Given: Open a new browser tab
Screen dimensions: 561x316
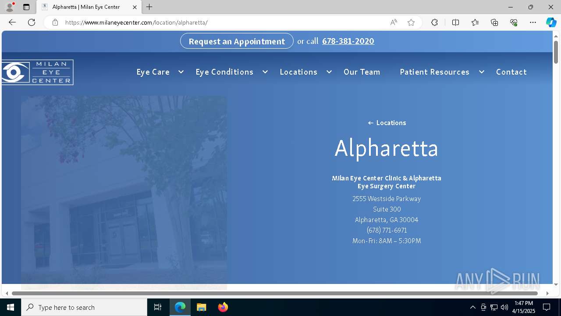Looking at the screenshot, I should click(149, 7).
